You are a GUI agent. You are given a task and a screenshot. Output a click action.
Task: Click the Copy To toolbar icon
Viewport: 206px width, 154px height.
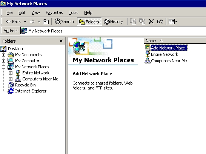tap(142, 22)
